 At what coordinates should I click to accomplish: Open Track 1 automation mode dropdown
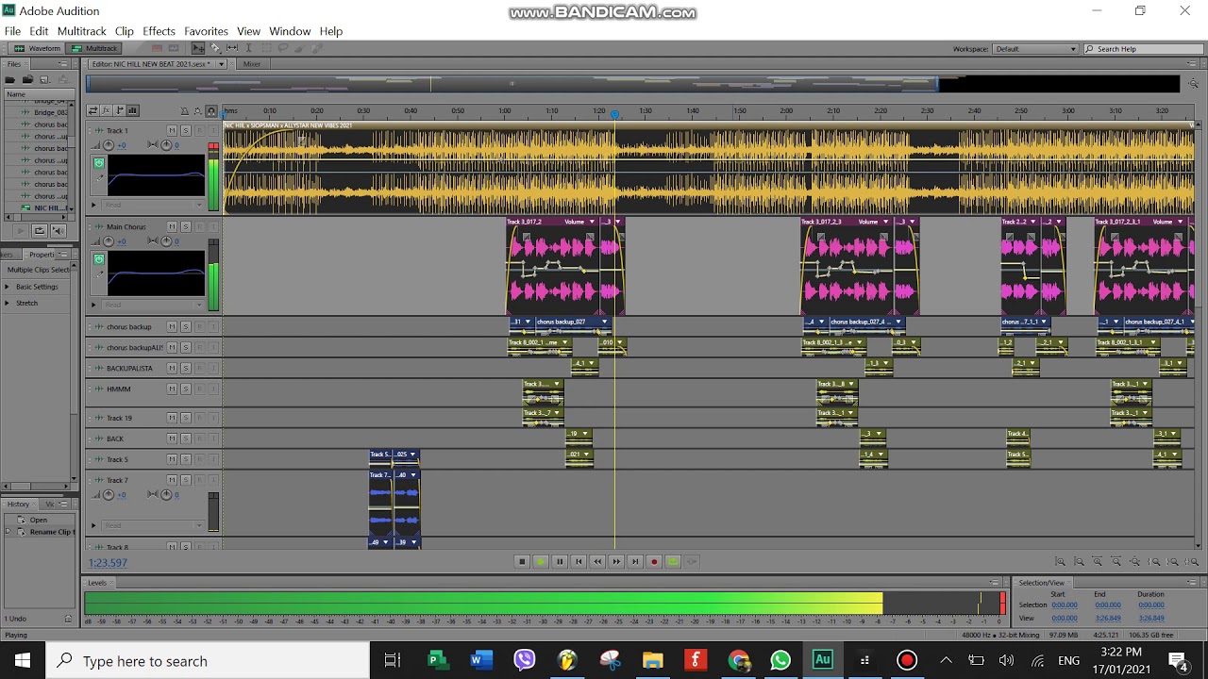point(153,205)
